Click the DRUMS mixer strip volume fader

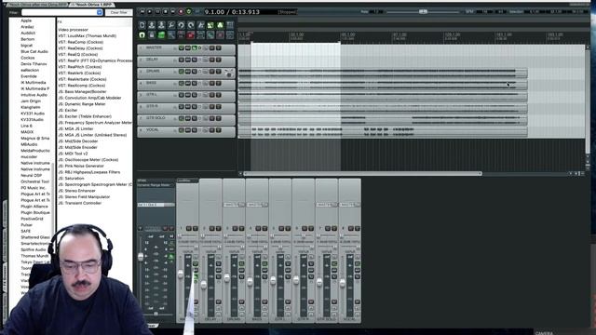coord(227,278)
